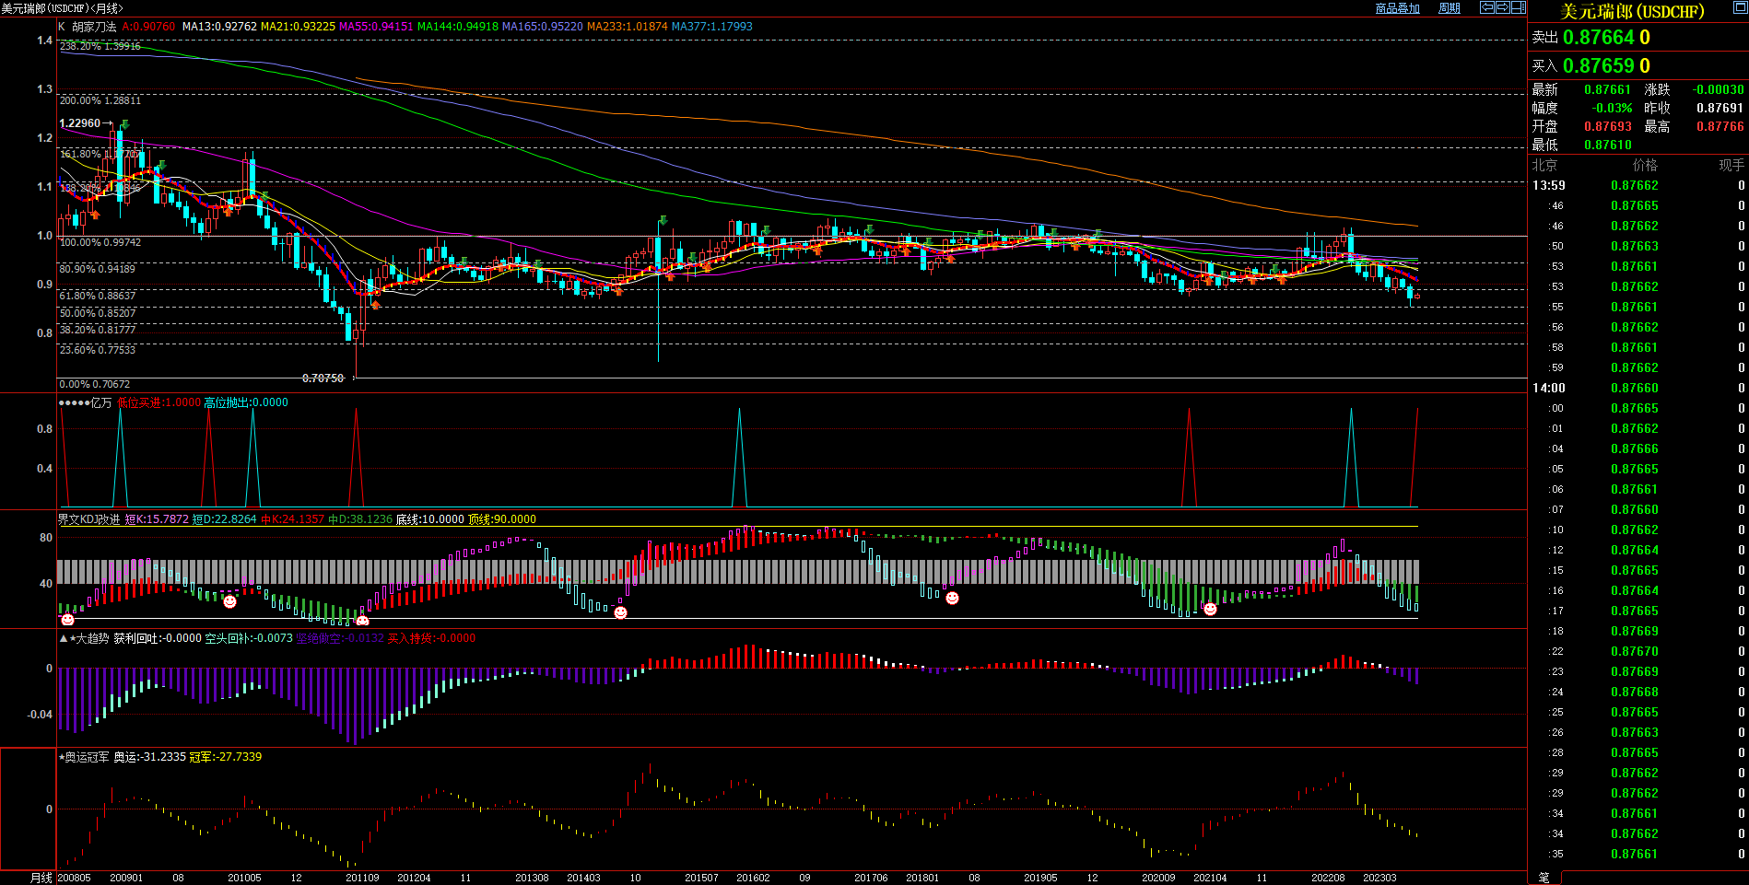Click the 亿万 indicator label
The image size is (1749, 885).
pyautogui.click(x=100, y=402)
